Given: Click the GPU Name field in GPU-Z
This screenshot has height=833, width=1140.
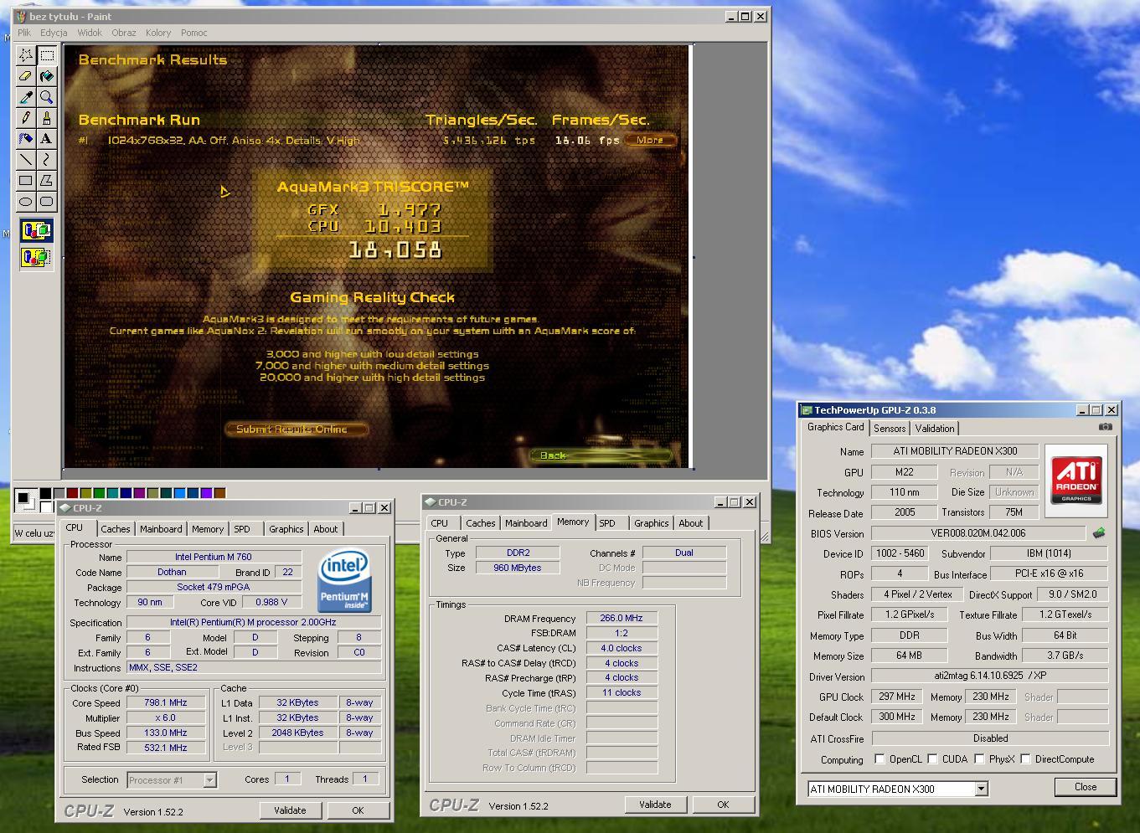Looking at the screenshot, I should 955,451.
